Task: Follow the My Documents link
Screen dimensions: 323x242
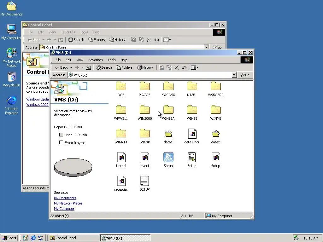Action: [65, 198]
